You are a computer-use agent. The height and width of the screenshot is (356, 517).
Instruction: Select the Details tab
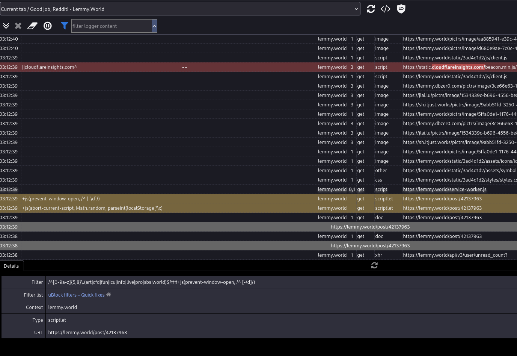pos(11,266)
